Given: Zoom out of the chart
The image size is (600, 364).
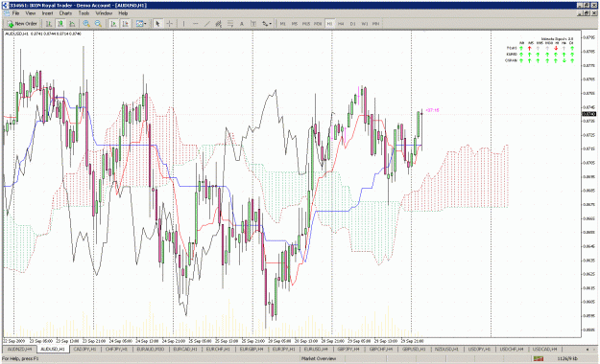Looking at the screenshot, I should 98,24.
